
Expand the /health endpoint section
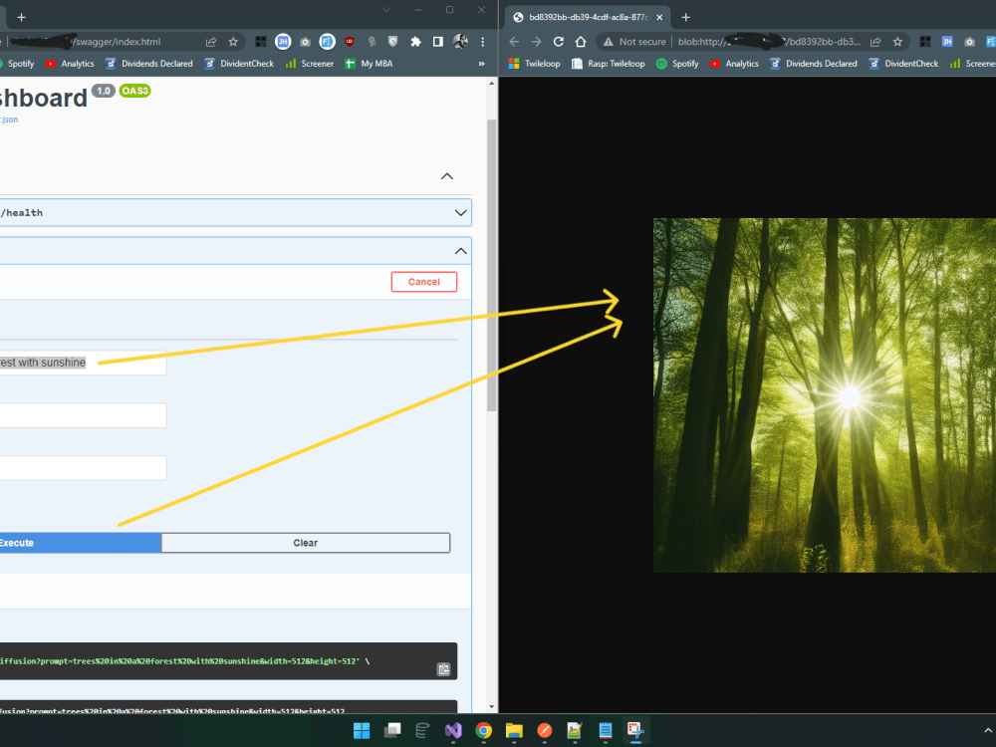click(x=461, y=213)
